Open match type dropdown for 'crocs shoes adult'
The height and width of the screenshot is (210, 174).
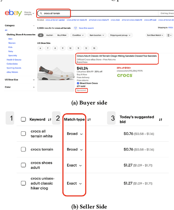pos(74,165)
